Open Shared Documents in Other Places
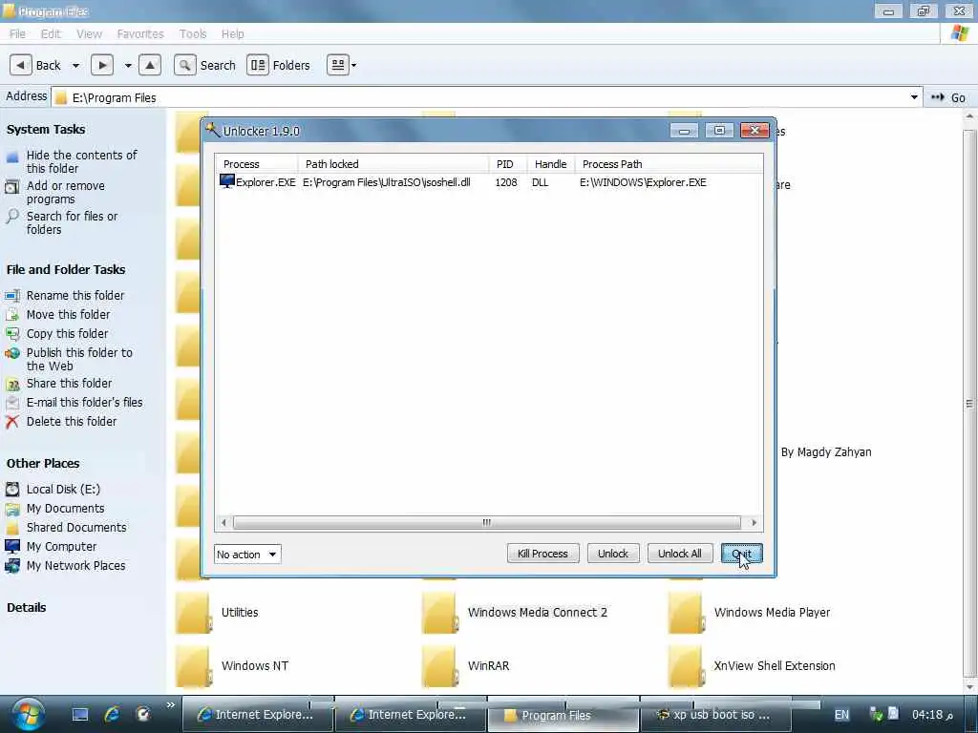The image size is (978, 733). point(76,527)
